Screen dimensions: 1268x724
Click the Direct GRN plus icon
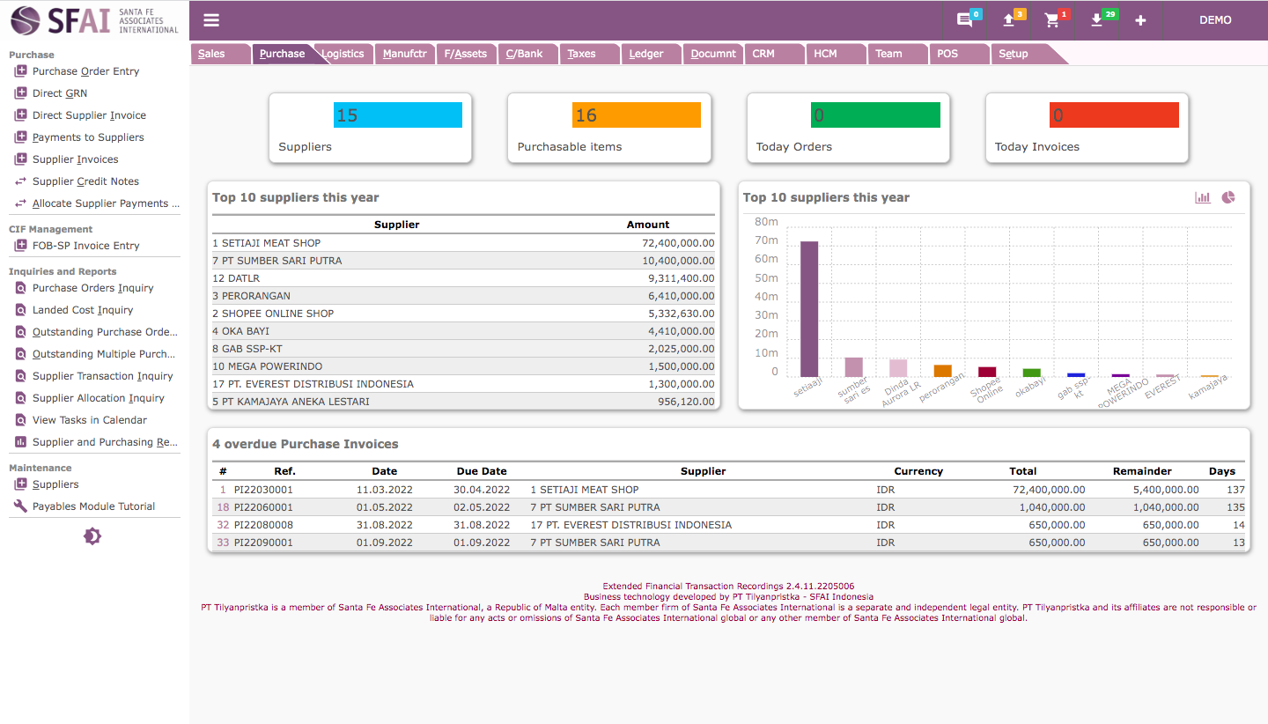point(21,93)
